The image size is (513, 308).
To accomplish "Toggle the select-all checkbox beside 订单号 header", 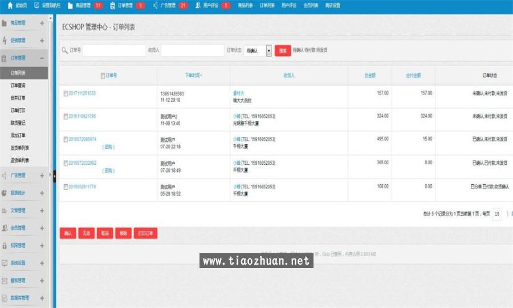I will 103,75.
